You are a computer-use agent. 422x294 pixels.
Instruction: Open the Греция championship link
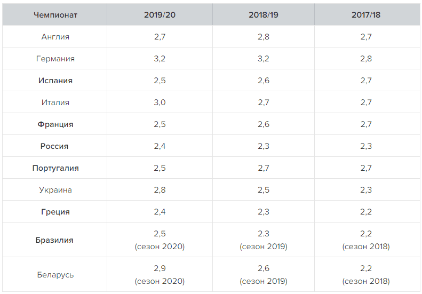point(55,212)
